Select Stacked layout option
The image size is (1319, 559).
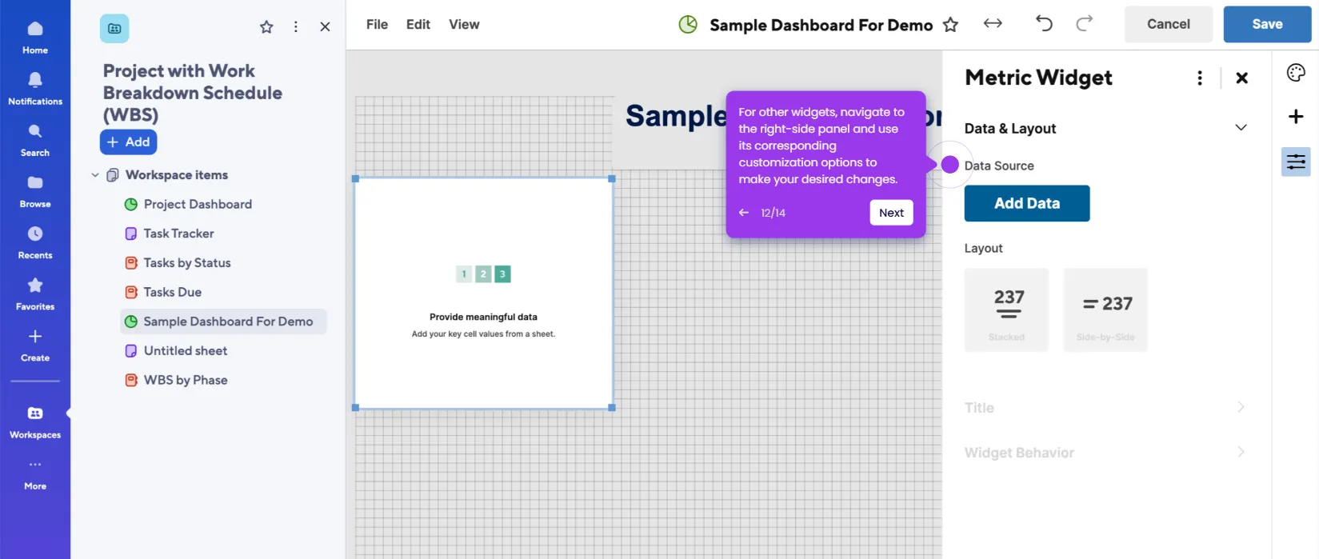(1006, 310)
